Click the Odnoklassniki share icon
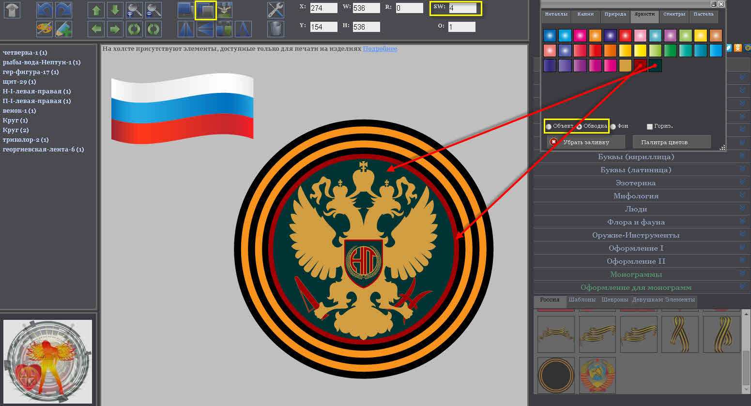Image resolution: width=751 pixels, height=406 pixels. click(x=737, y=47)
